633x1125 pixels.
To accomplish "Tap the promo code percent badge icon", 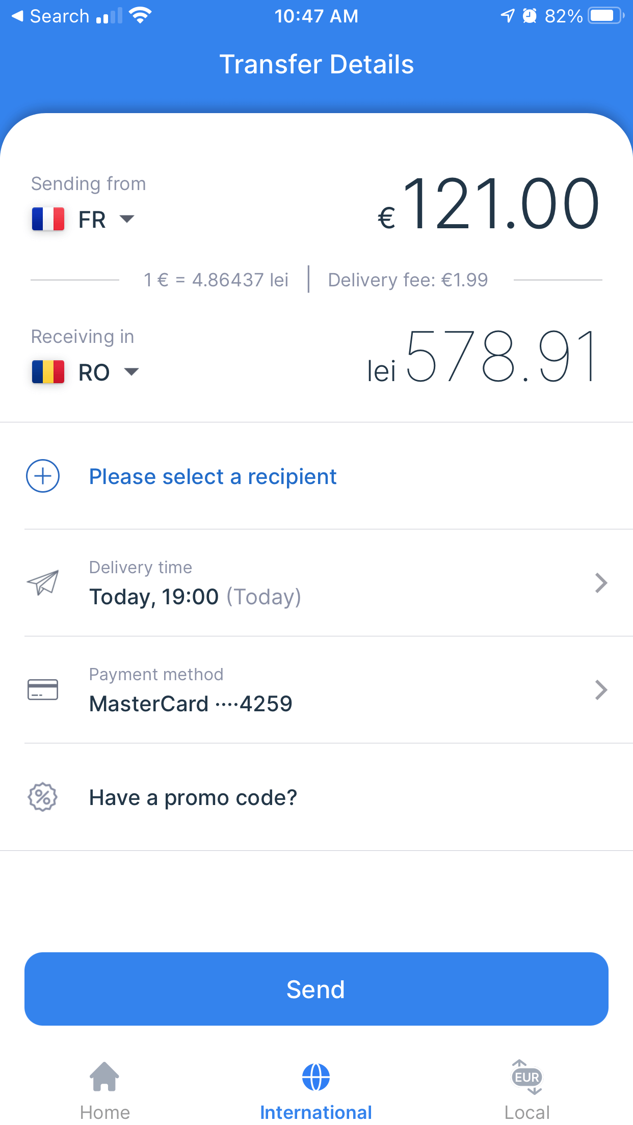I will pyautogui.click(x=43, y=797).
